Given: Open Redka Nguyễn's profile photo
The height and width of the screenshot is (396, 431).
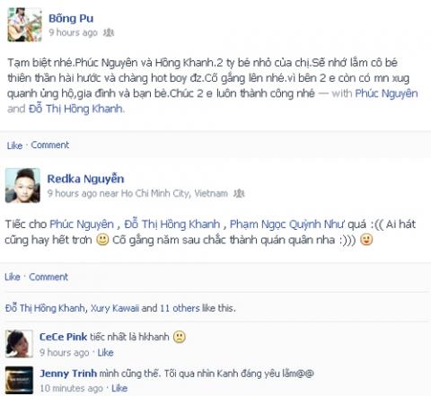Looking at the screenshot, I should 22,185.
